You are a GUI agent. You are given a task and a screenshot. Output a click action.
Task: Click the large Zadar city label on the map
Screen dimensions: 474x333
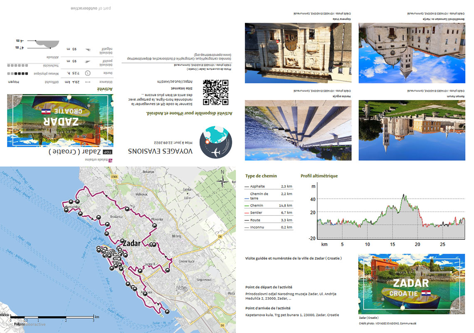[x=132, y=243]
